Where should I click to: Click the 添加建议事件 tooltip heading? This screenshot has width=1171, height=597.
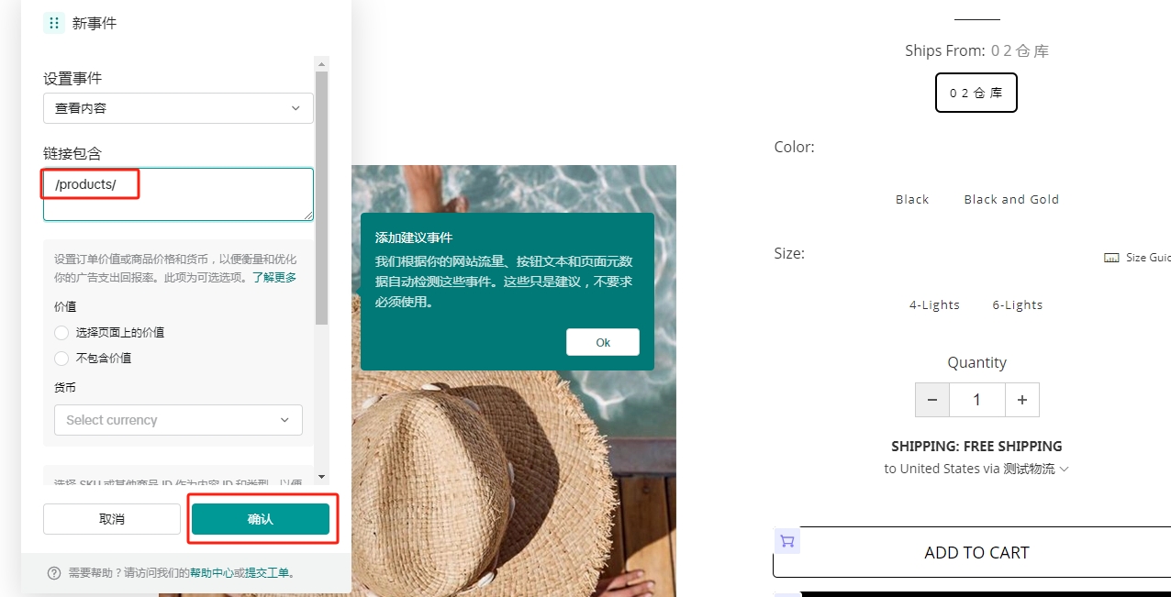[x=414, y=238]
